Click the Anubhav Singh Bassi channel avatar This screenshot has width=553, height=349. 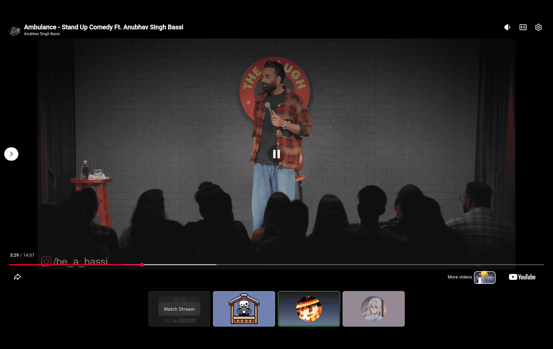click(15, 31)
